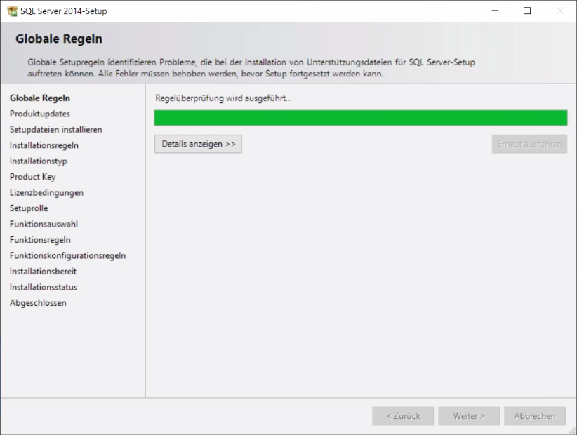Select Globale Regeln step in sidebar
This screenshot has height=435, width=577.
click(x=40, y=98)
